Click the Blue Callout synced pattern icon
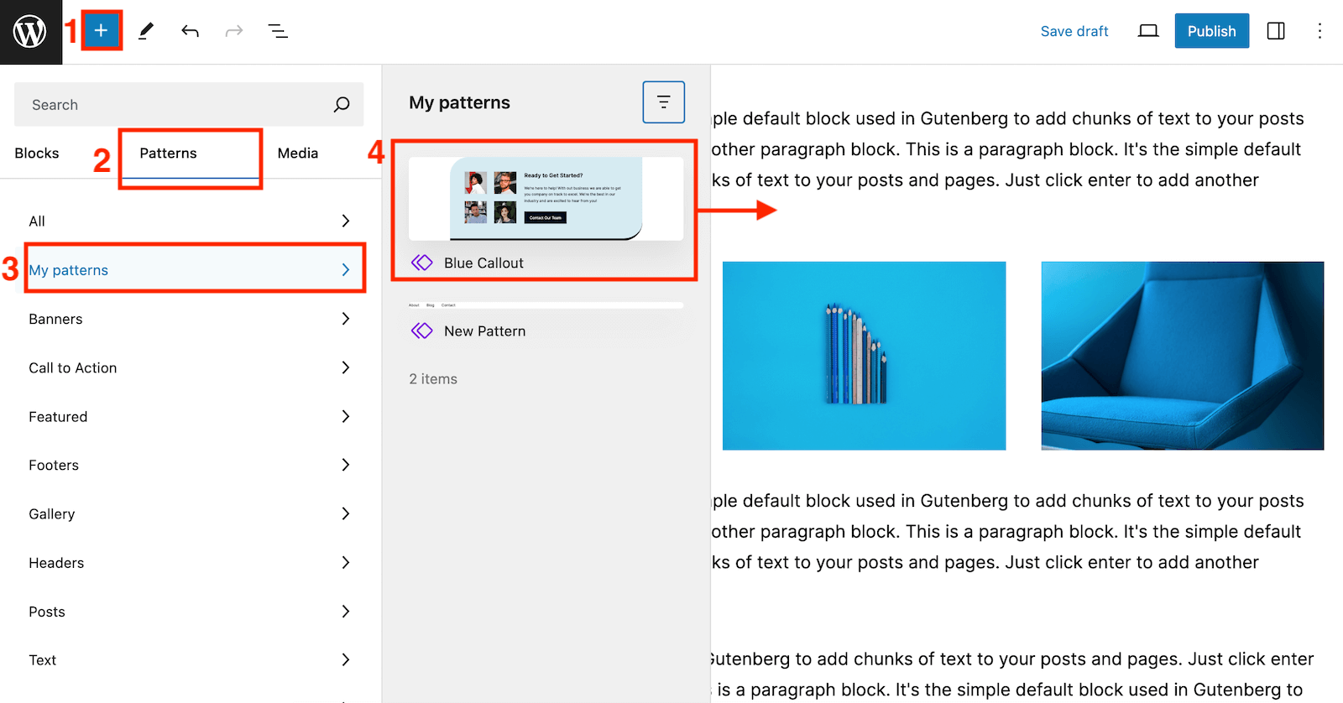This screenshot has height=703, width=1343. [422, 263]
